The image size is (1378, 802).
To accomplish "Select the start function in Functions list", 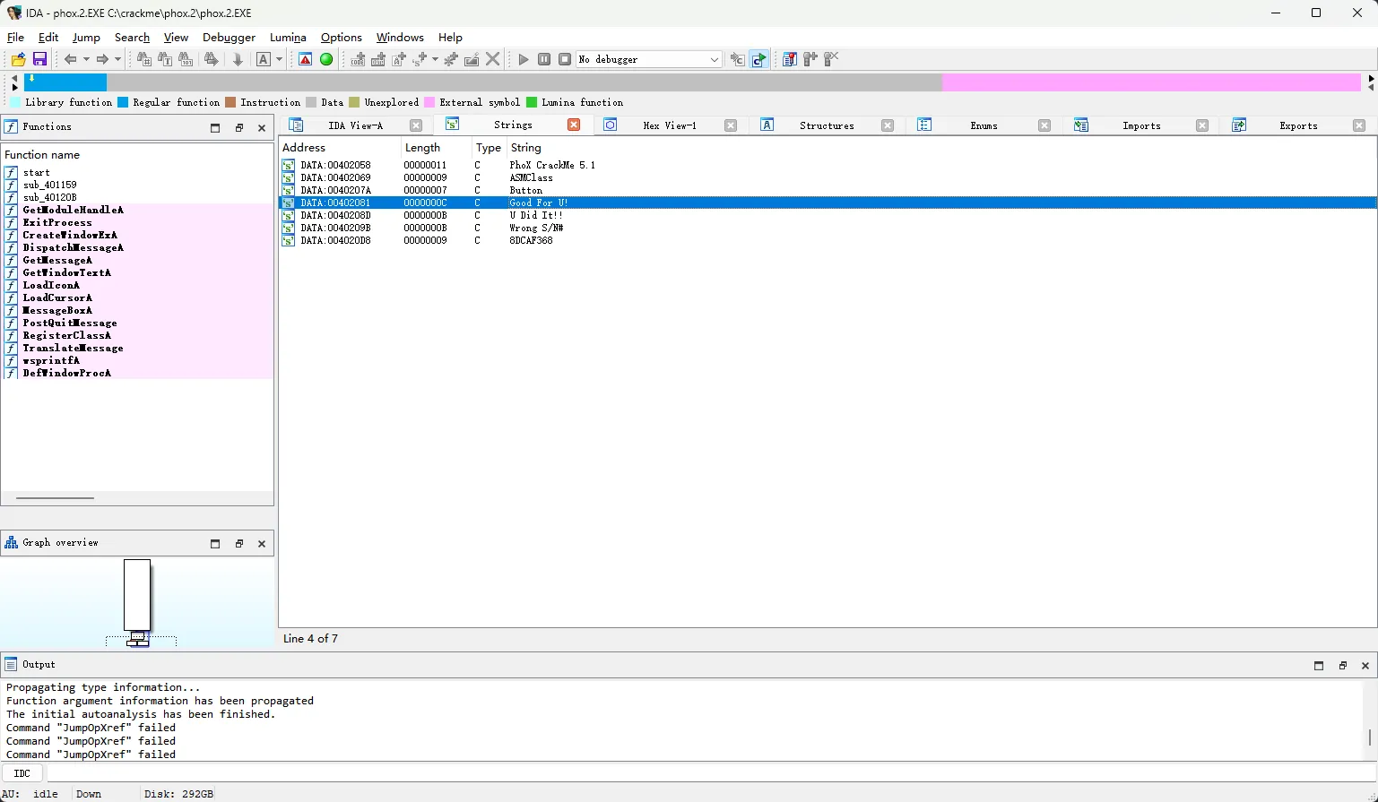I will (x=137, y=172).
